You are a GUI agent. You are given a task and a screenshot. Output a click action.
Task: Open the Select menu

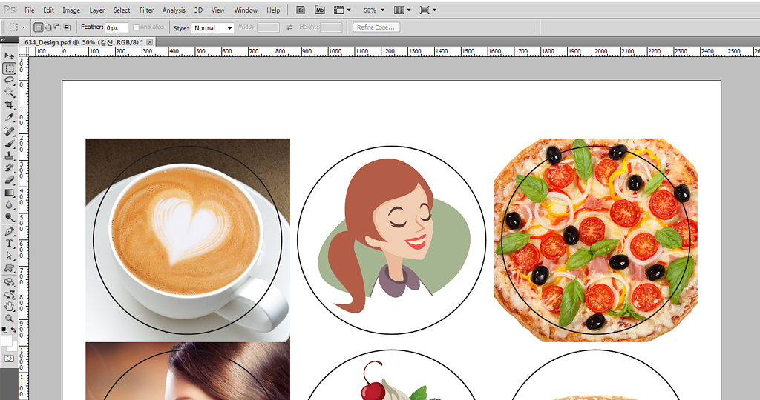tap(122, 10)
